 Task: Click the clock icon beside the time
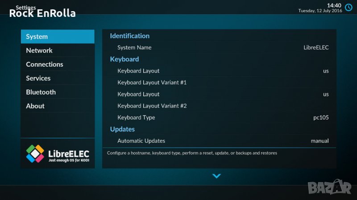coord(349,7)
